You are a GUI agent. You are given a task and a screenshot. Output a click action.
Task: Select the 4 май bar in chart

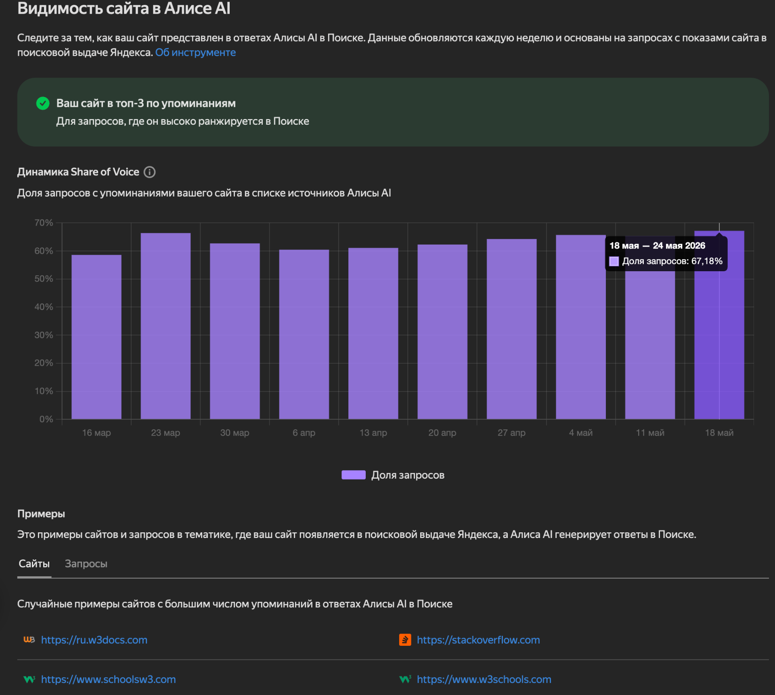pyautogui.click(x=581, y=327)
